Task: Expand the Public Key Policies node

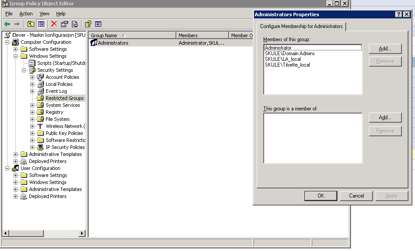Action: 32,134
